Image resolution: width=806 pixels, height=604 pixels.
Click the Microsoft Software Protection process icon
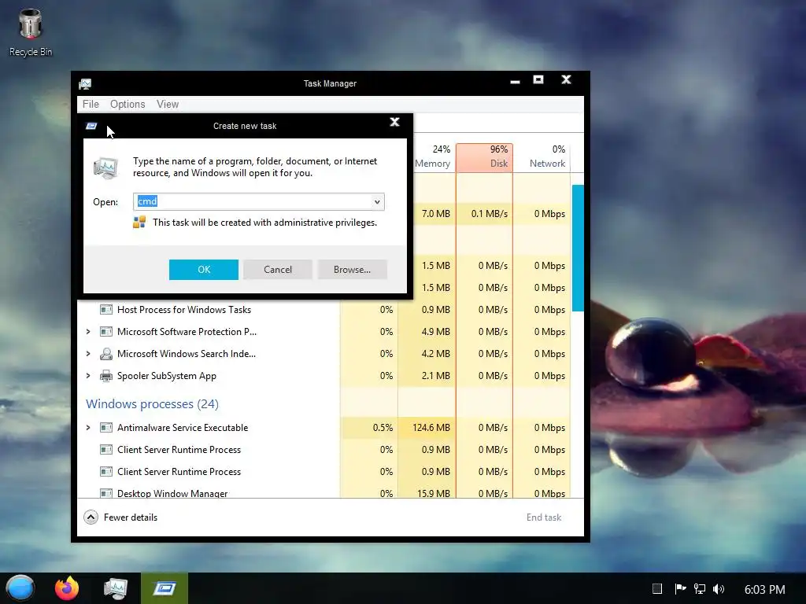(106, 332)
